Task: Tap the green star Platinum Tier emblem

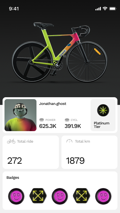Action: (x=103, y=110)
